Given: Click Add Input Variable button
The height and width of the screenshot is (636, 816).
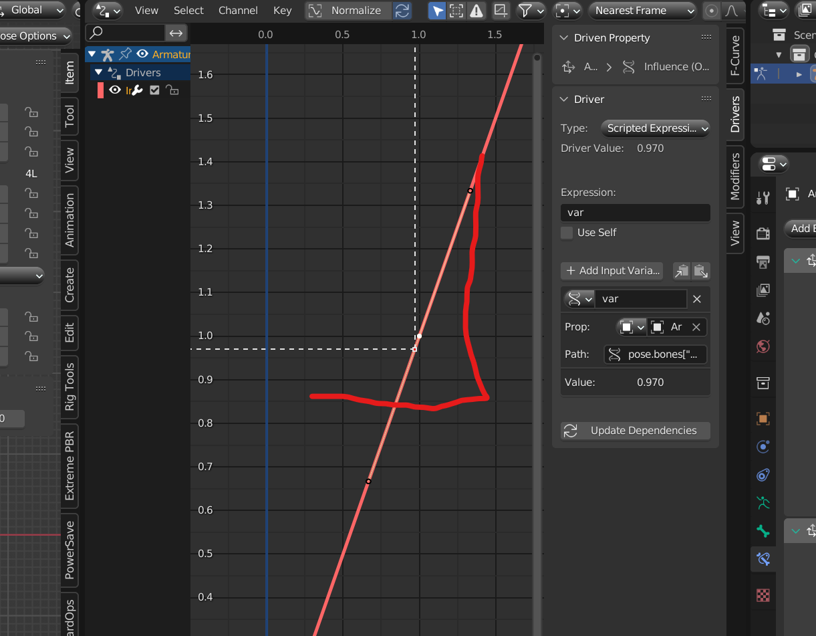Looking at the screenshot, I should click(612, 271).
